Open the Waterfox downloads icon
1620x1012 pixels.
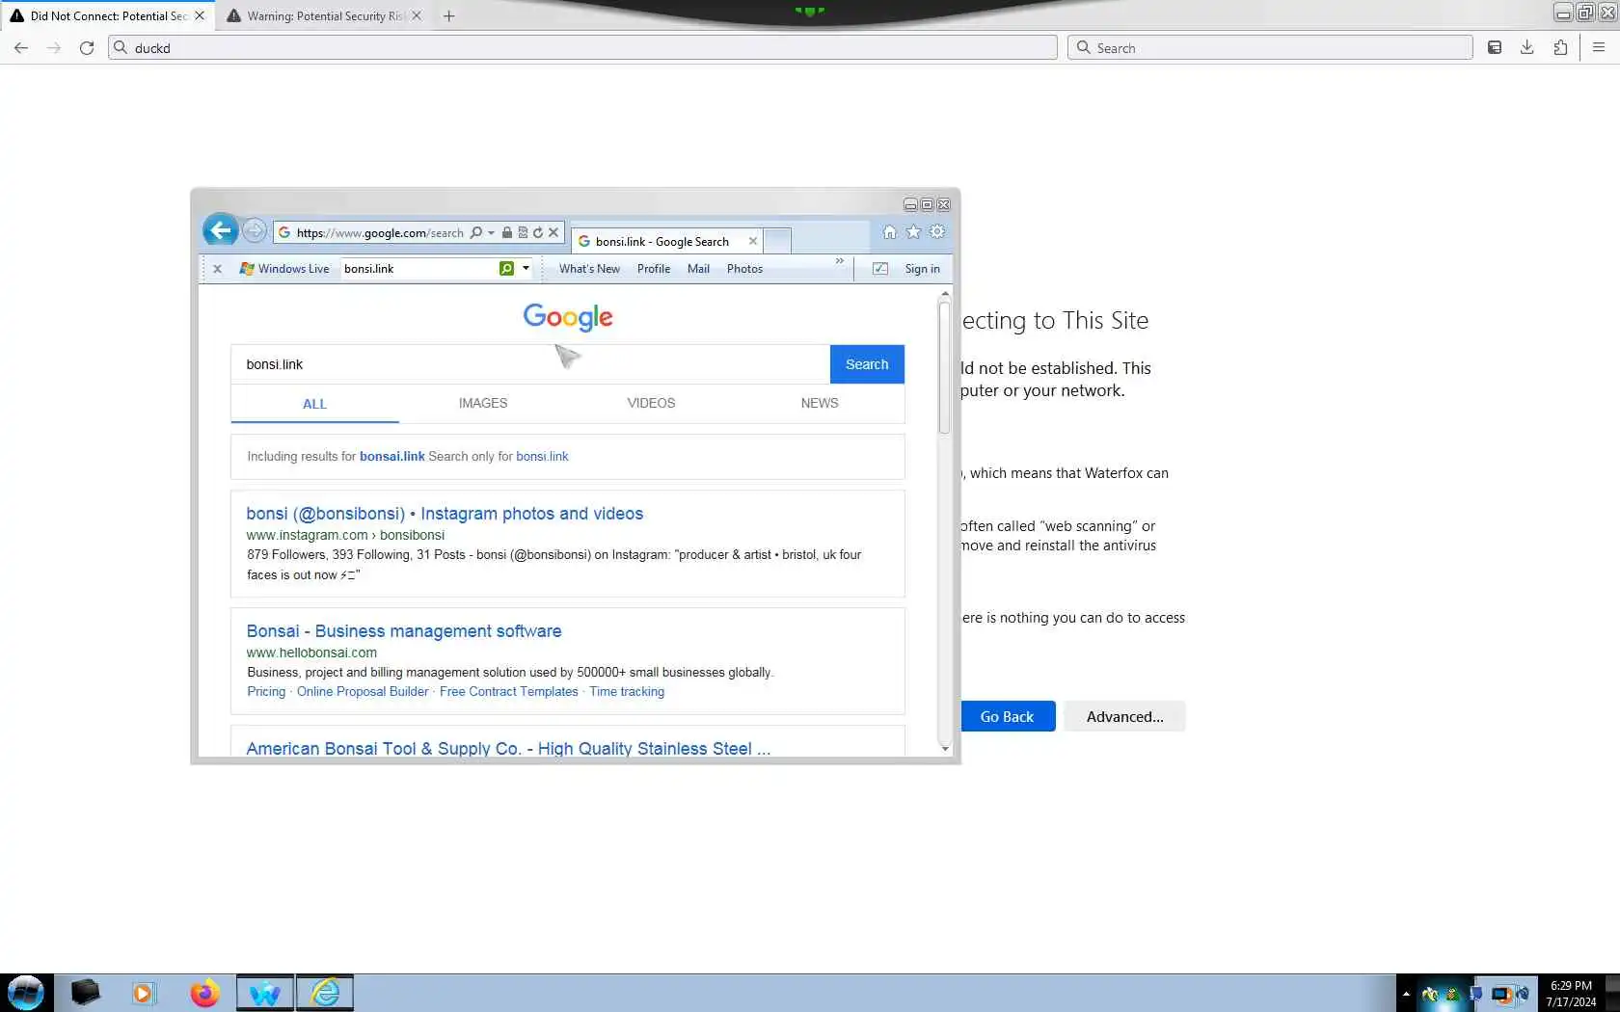pyautogui.click(x=1527, y=47)
